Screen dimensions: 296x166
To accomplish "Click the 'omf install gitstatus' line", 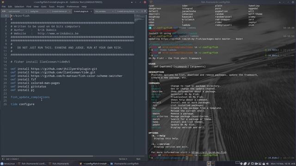I will [28, 86].
